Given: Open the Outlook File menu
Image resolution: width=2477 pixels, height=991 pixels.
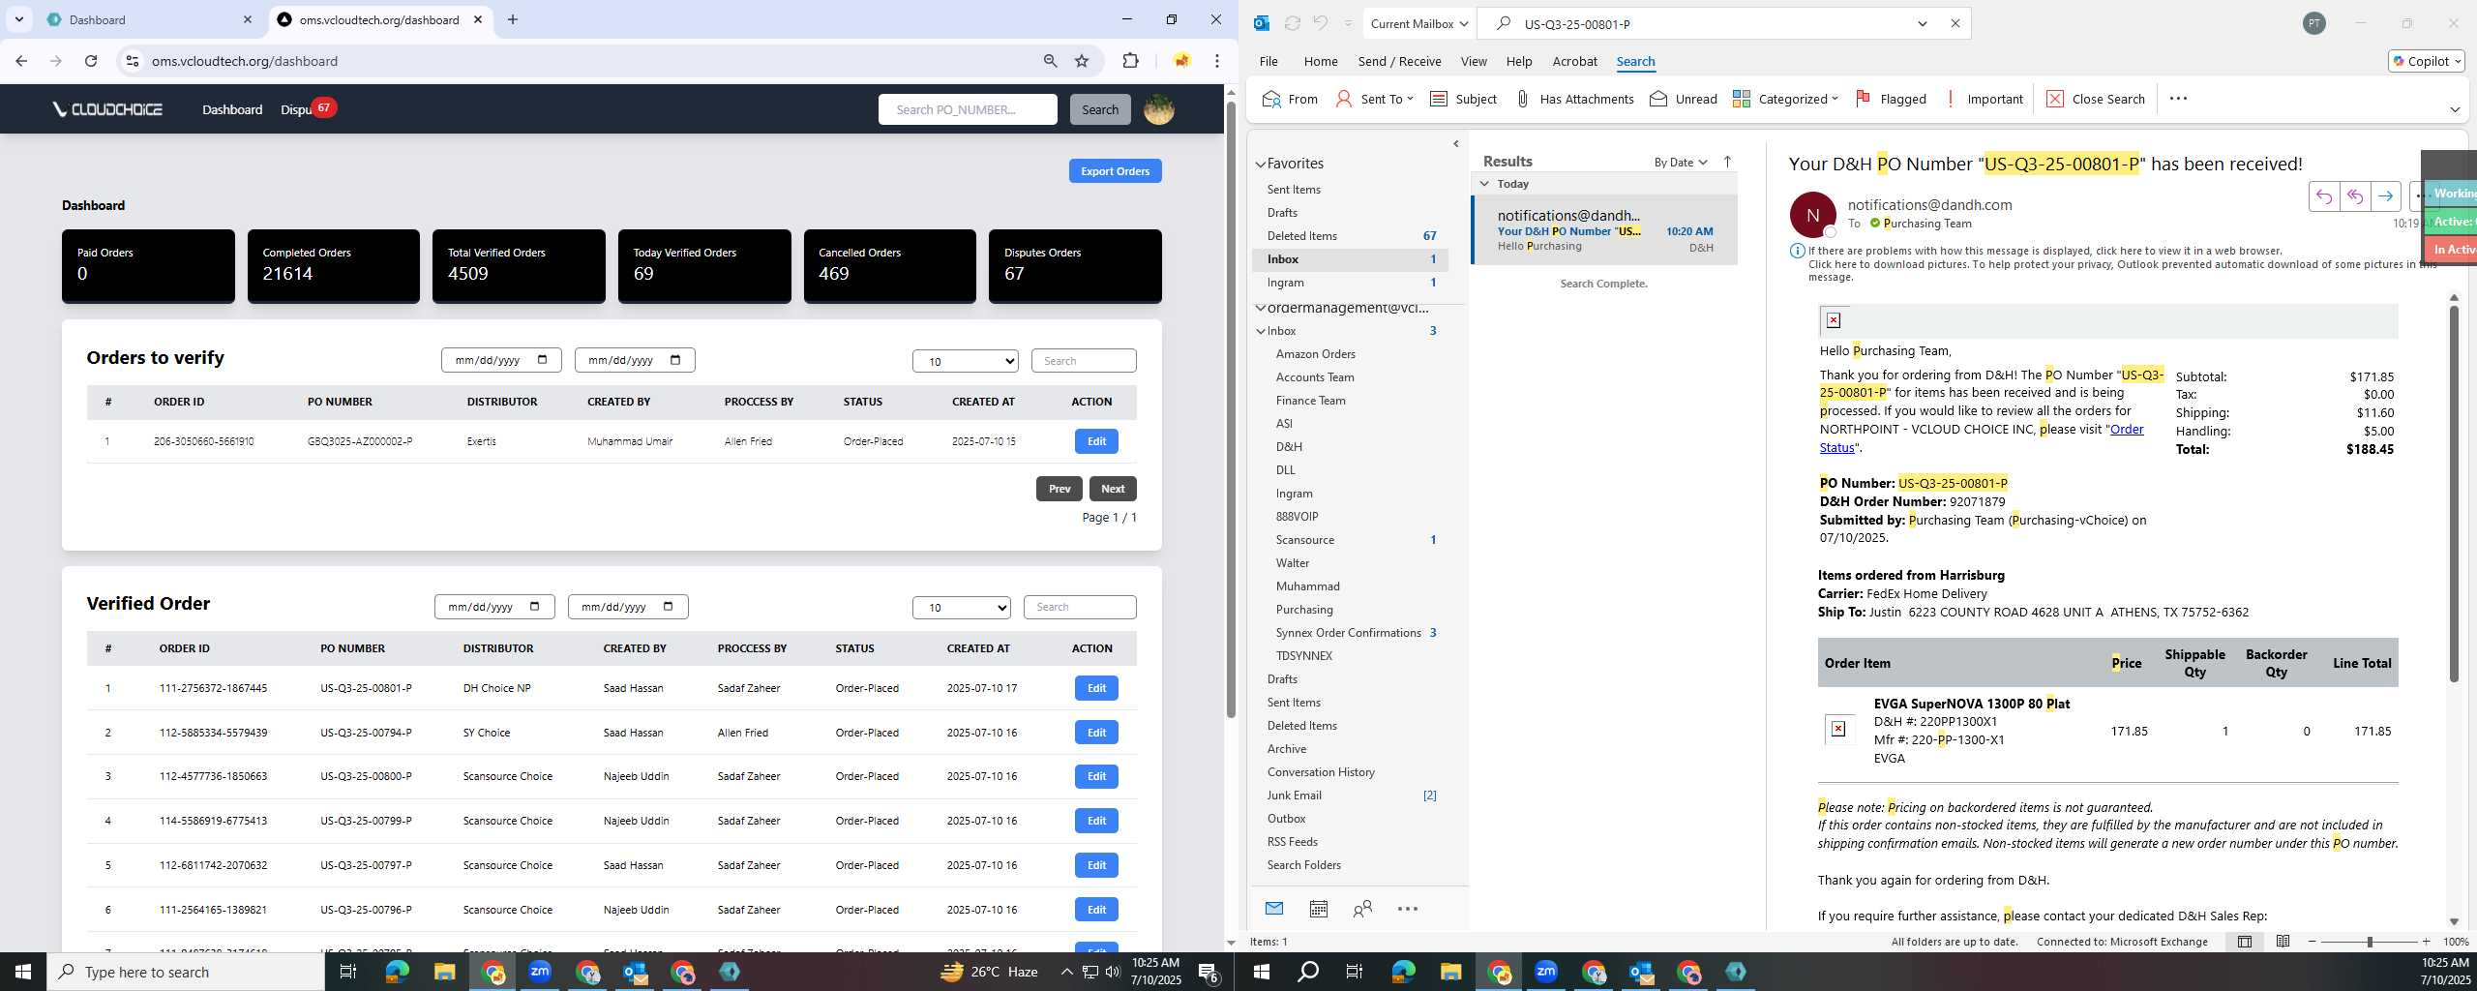Looking at the screenshot, I should 1268,61.
